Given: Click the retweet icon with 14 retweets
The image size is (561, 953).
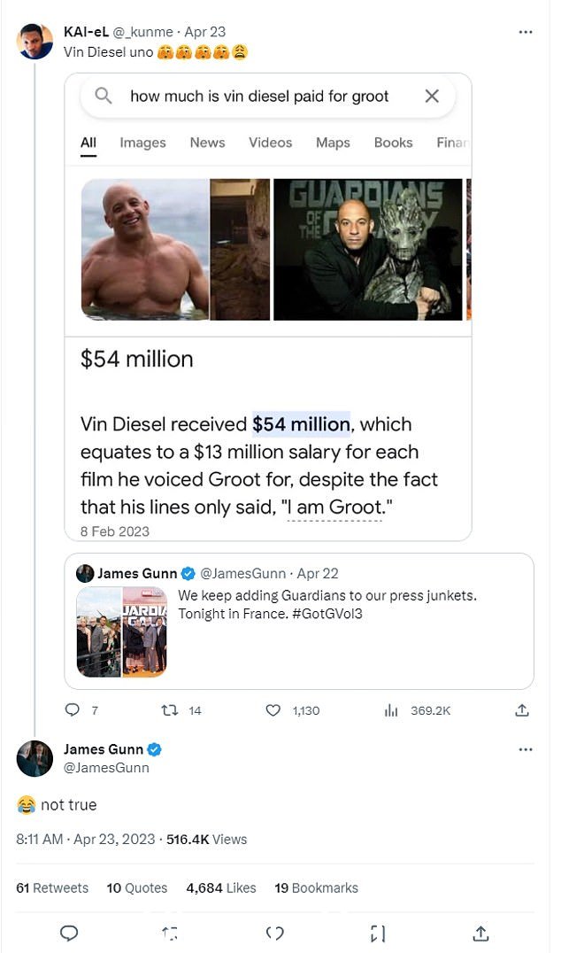Looking at the screenshot, I should 169,710.
